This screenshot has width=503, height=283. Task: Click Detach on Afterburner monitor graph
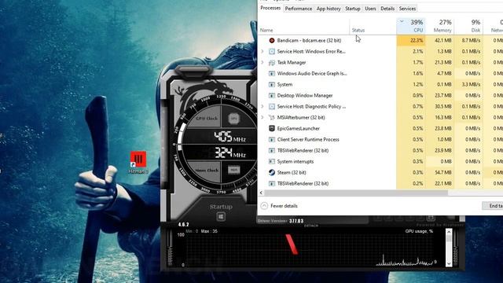[311, 226]
